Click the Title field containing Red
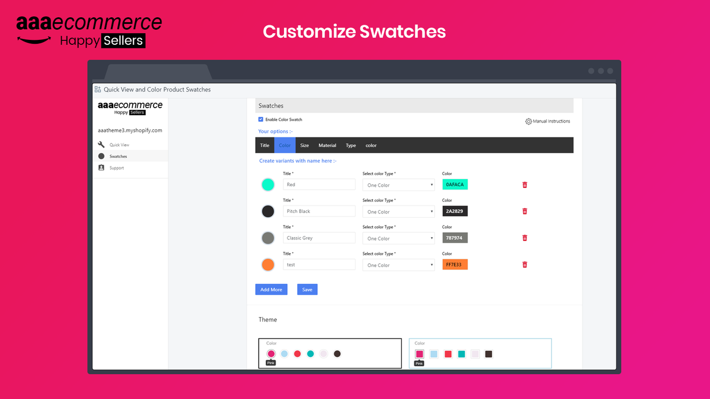 coord(319,185)
